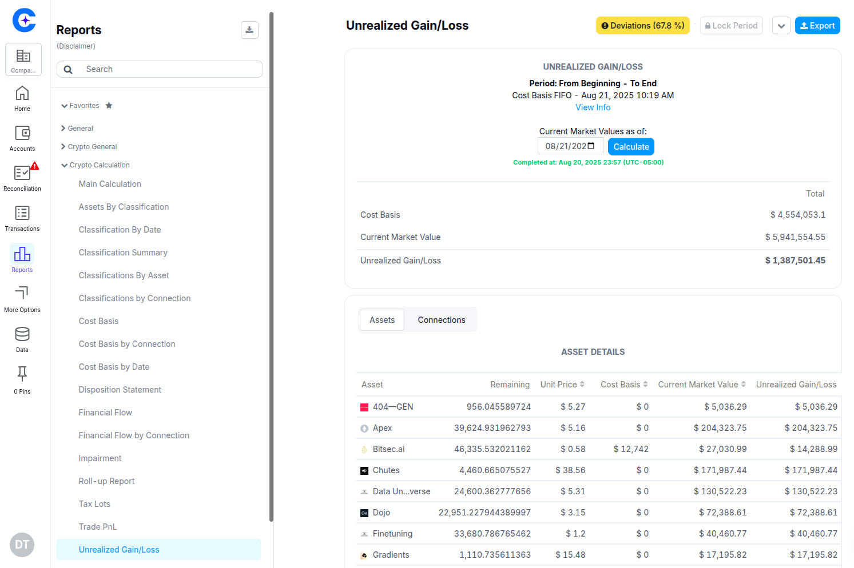Click the Chutes asset icon
Image resolution: width=854 pixels, height=568 pixels.
(x=364, y=471)
